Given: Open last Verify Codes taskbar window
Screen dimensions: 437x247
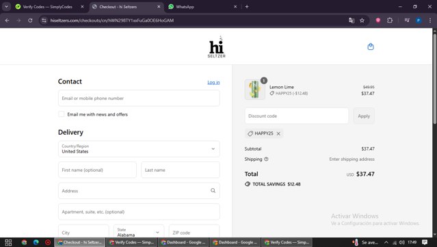Looking at the screenshot, I should pos(287,242).
